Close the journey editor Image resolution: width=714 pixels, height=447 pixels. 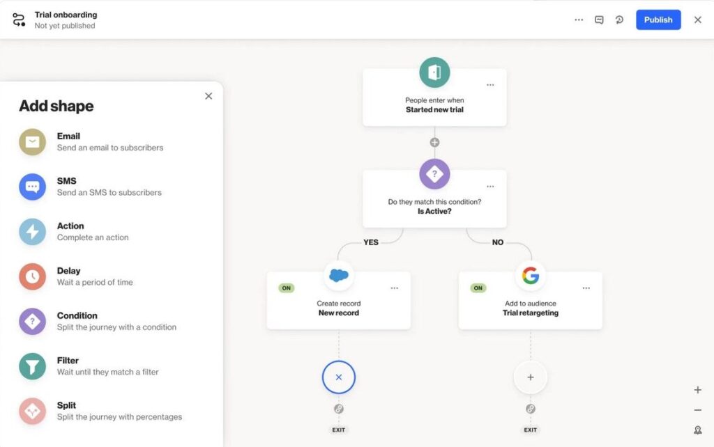[697, 20]
